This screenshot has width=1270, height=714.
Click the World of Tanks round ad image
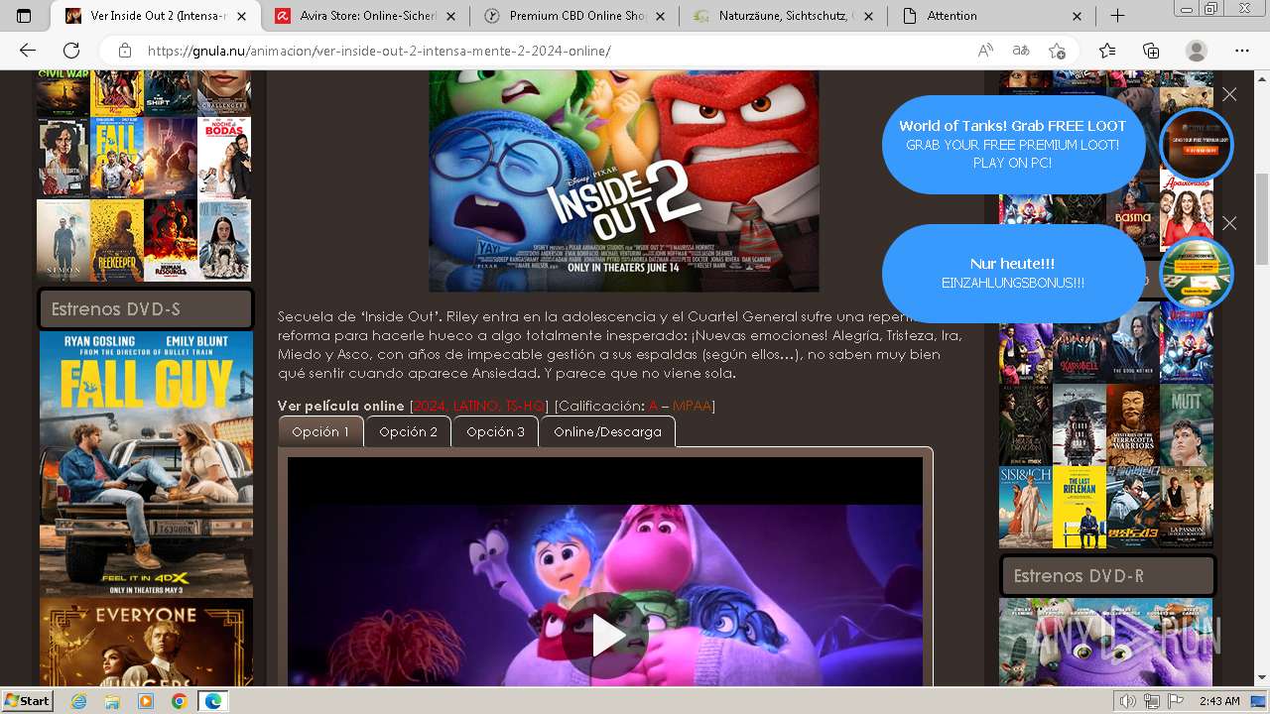pos(1197,145)
